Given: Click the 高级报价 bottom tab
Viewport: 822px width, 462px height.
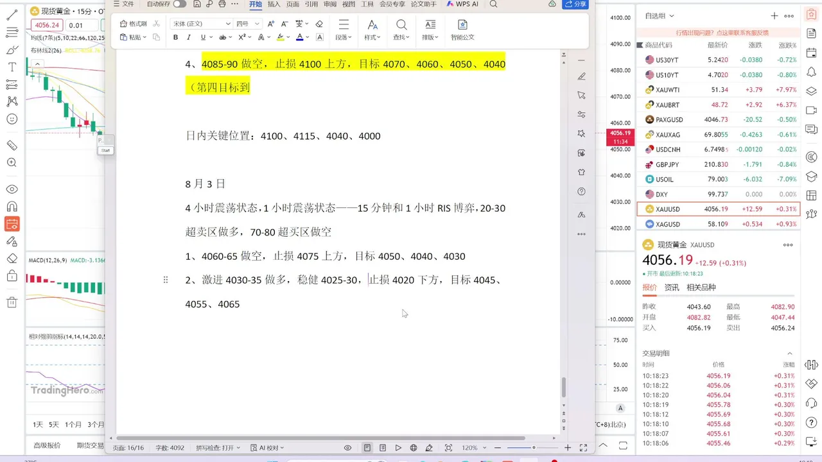Looking at the screenshot, I should (x=47, y=445).
